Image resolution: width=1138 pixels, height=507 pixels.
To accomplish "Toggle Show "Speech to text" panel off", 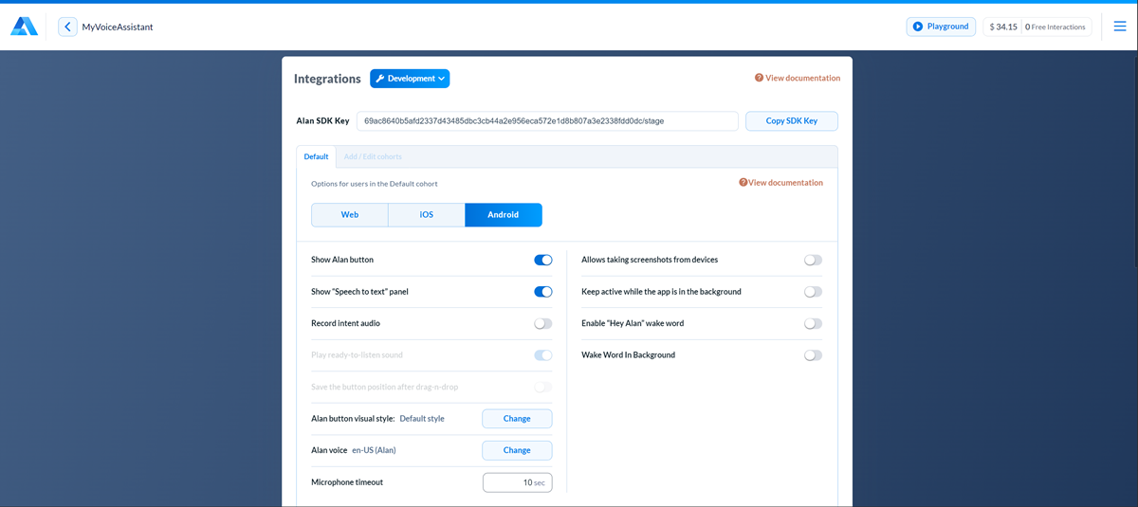I will (x=542, y=292).
